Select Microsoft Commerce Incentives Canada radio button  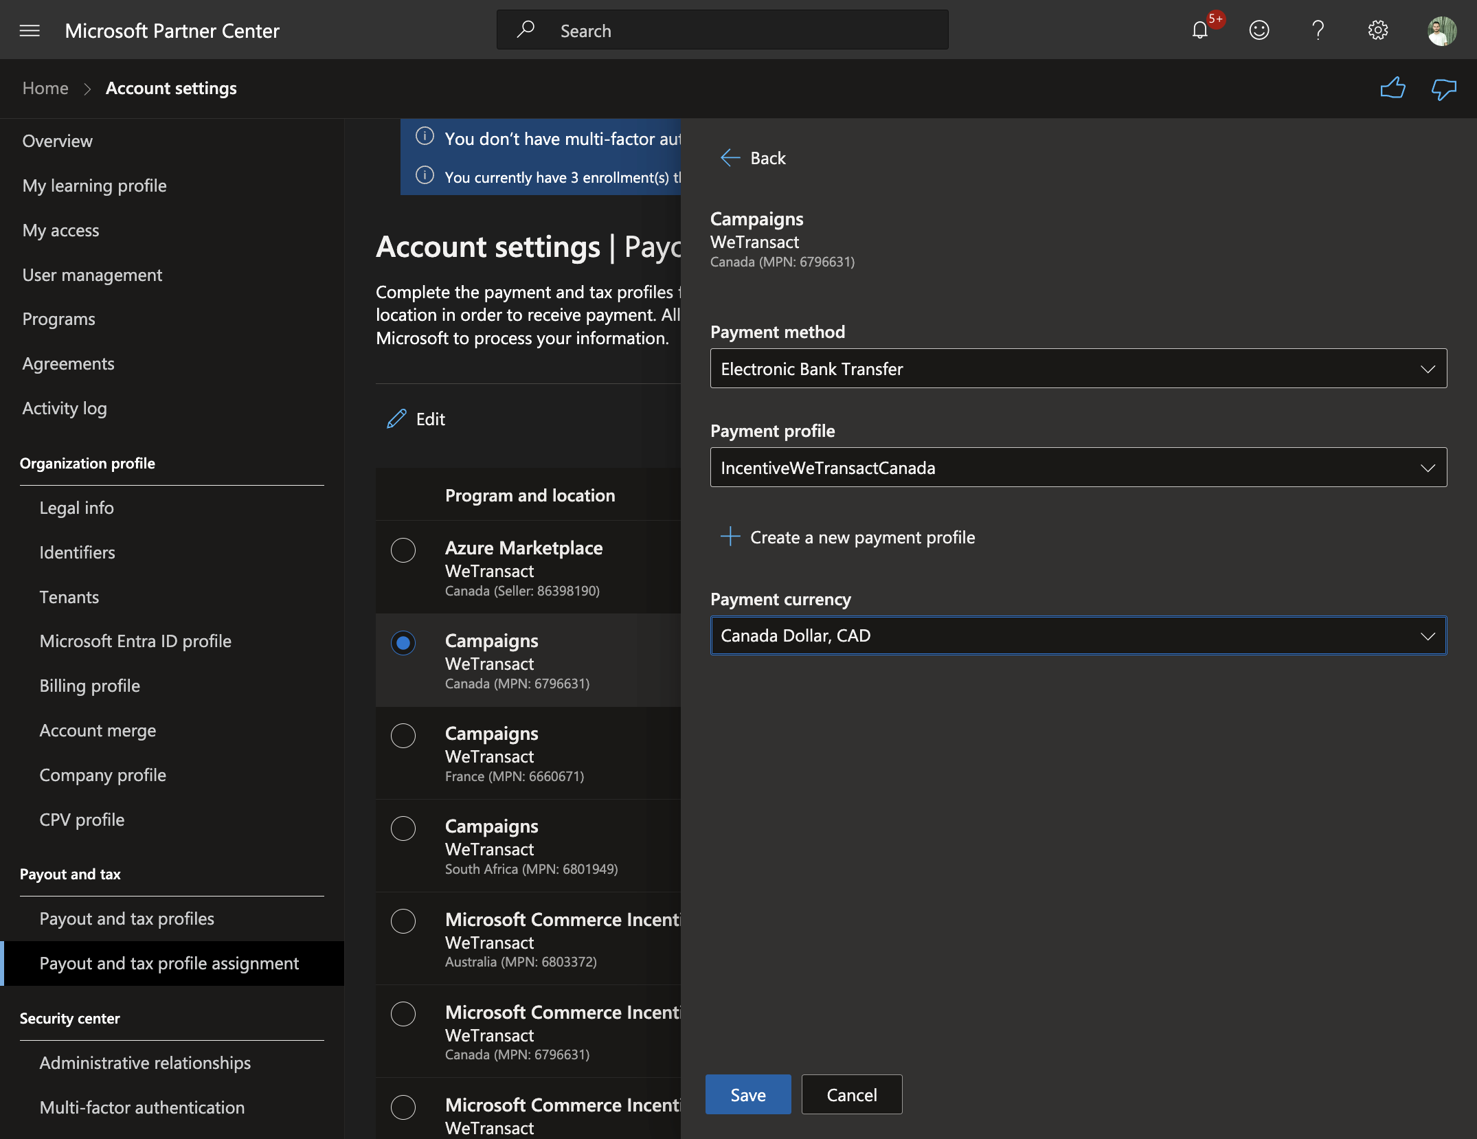403,1013
